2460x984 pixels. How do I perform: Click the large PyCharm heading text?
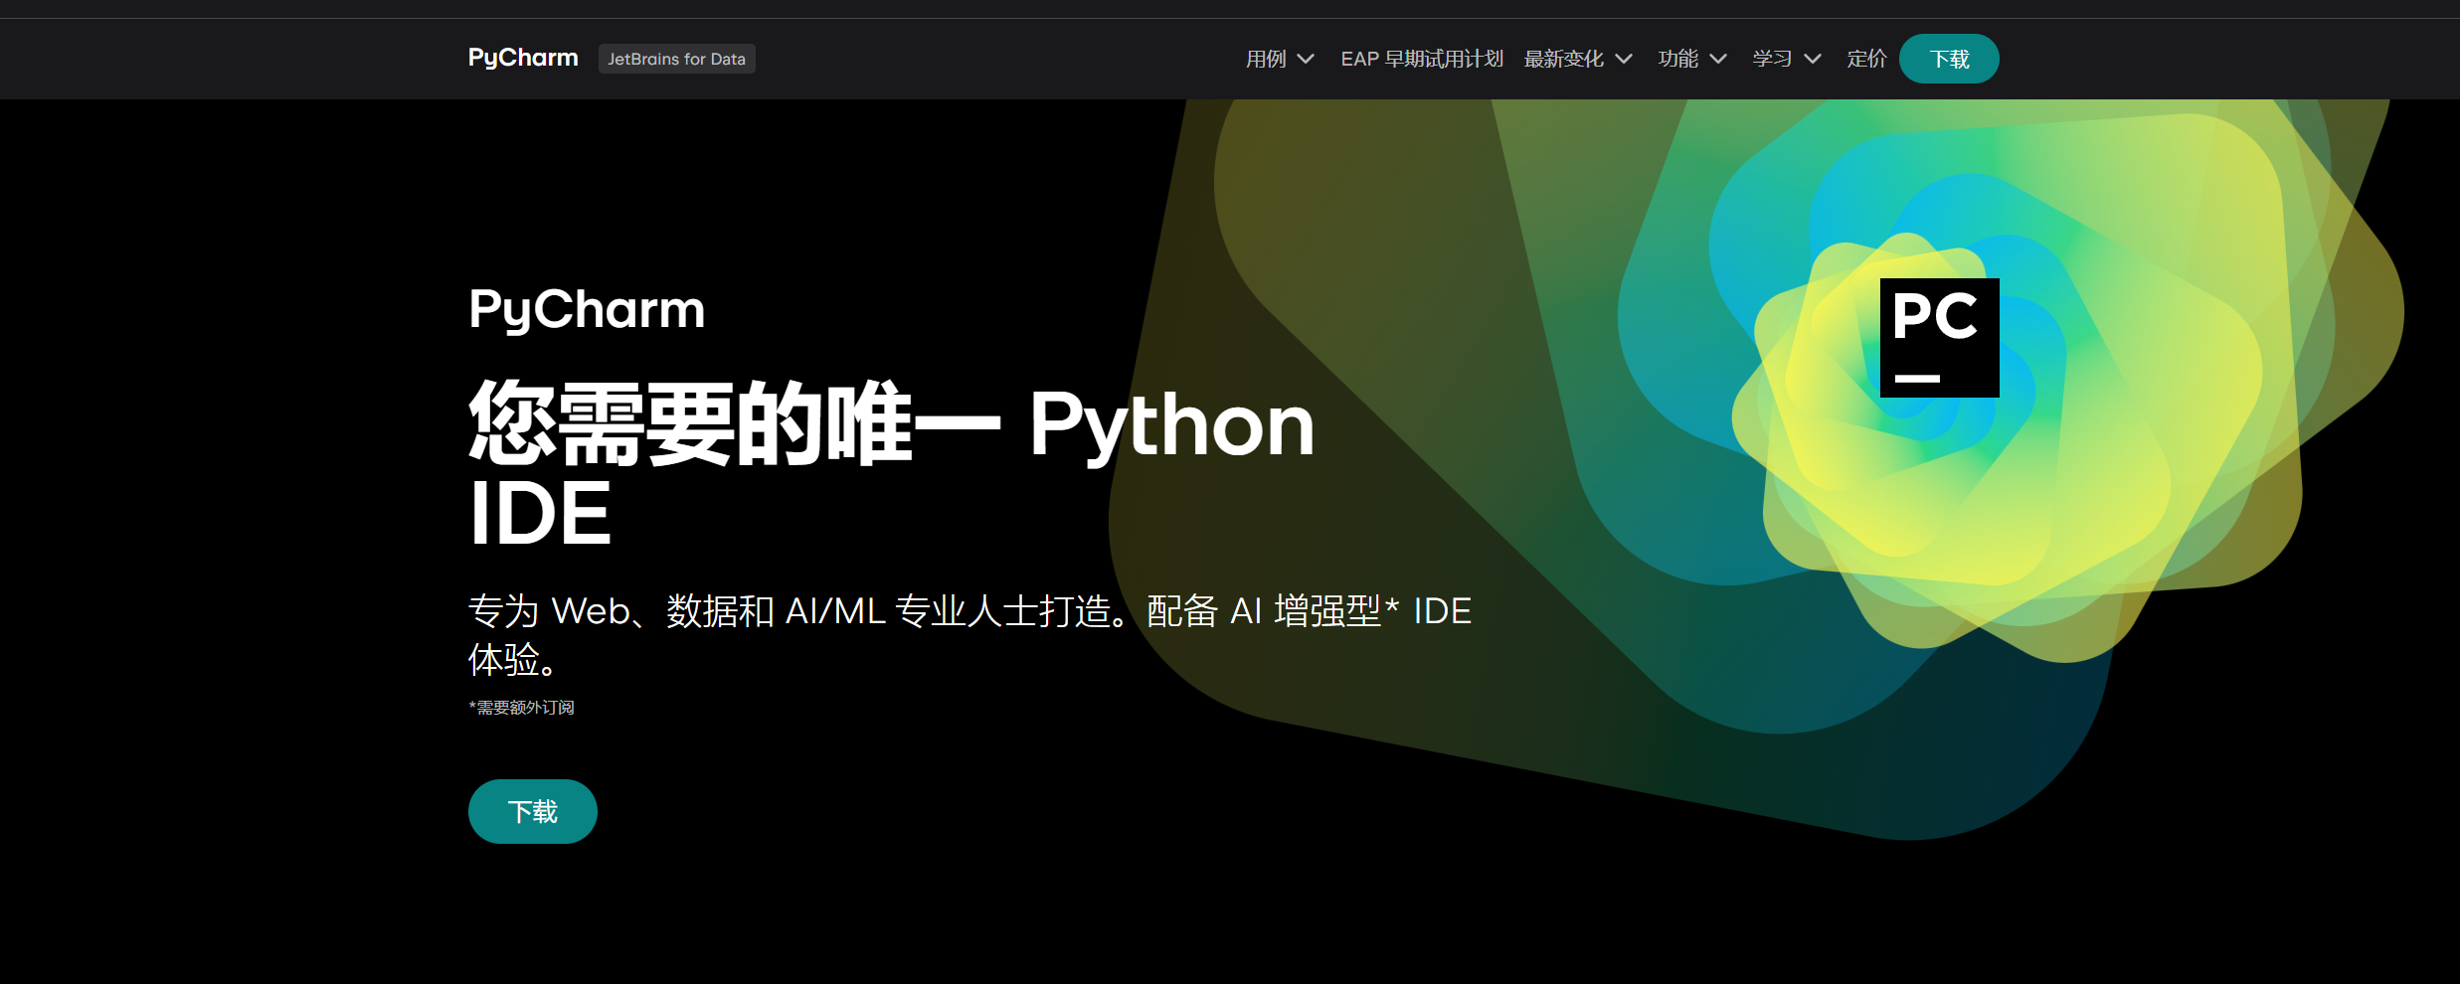click(587, 309)
